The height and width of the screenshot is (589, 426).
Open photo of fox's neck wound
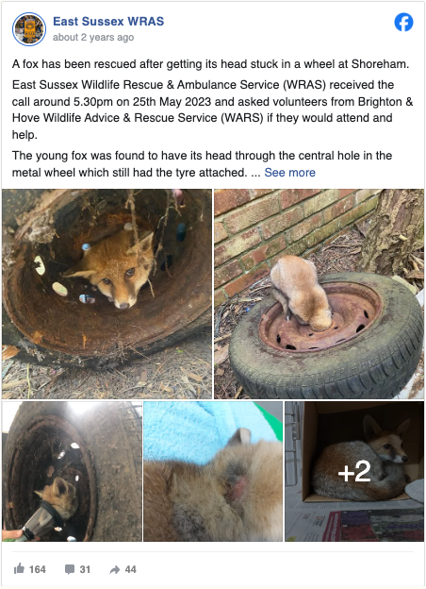[213, 471]
